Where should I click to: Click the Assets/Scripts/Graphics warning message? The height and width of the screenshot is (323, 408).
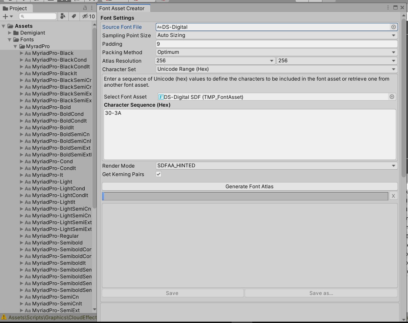pos(52,318)
